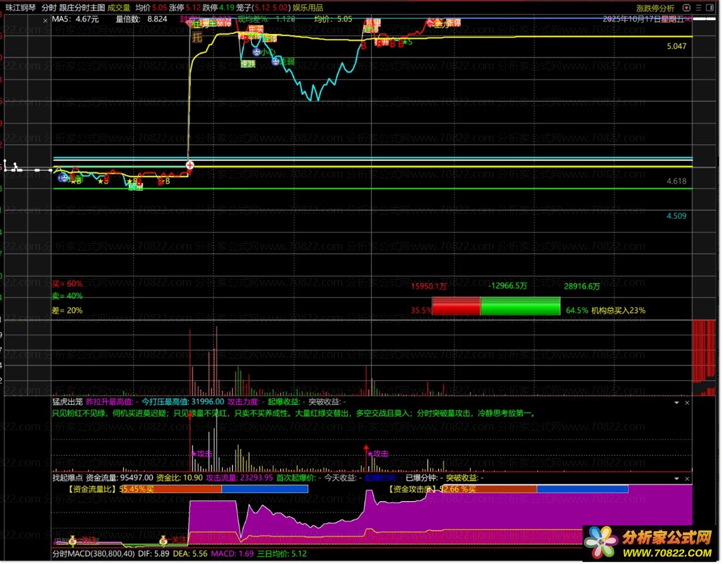
Task: Click the first magenta 攻击 star marker
Action: pos(201,454)
